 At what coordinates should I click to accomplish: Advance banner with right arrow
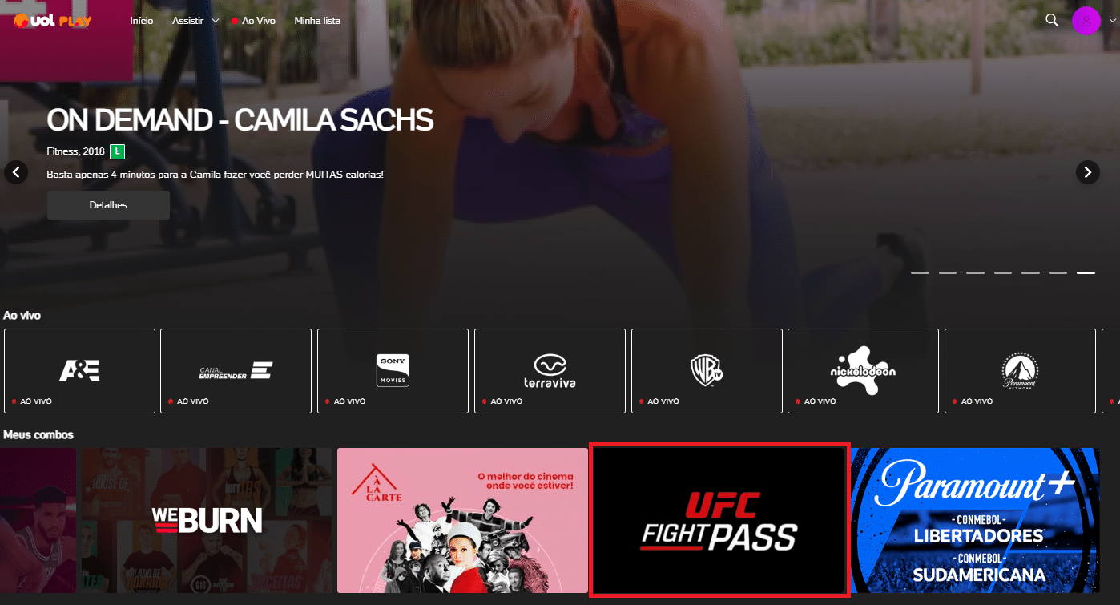[x=1087, y=171]
